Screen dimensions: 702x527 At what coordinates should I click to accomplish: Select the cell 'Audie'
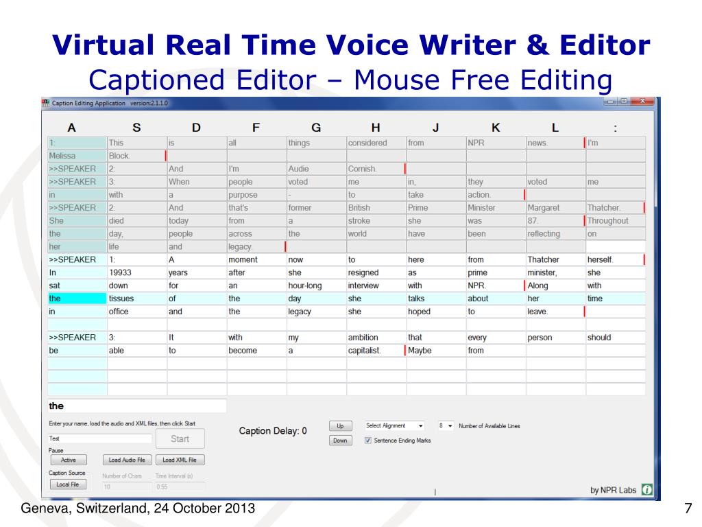317,169
